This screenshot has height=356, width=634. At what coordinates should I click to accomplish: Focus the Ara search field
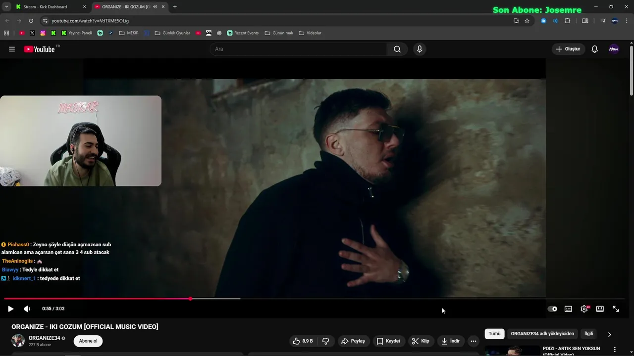pyautogui.click(x=298, y=49)
